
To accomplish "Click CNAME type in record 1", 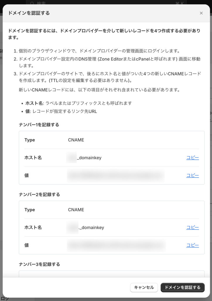I will [x=76, y=140].
